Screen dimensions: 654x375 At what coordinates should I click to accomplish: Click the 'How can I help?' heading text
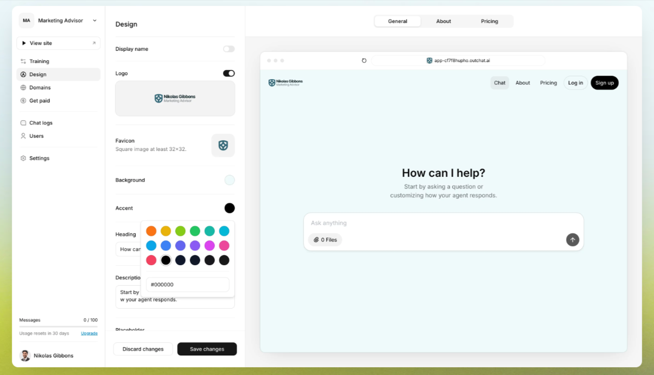(x=443, y=173)
